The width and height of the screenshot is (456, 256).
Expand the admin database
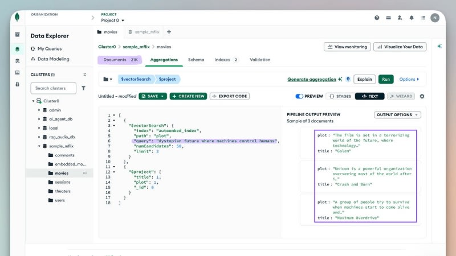[x=39, y=110]
